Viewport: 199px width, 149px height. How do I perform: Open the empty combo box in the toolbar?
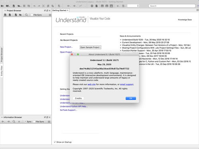coord(133,6)
